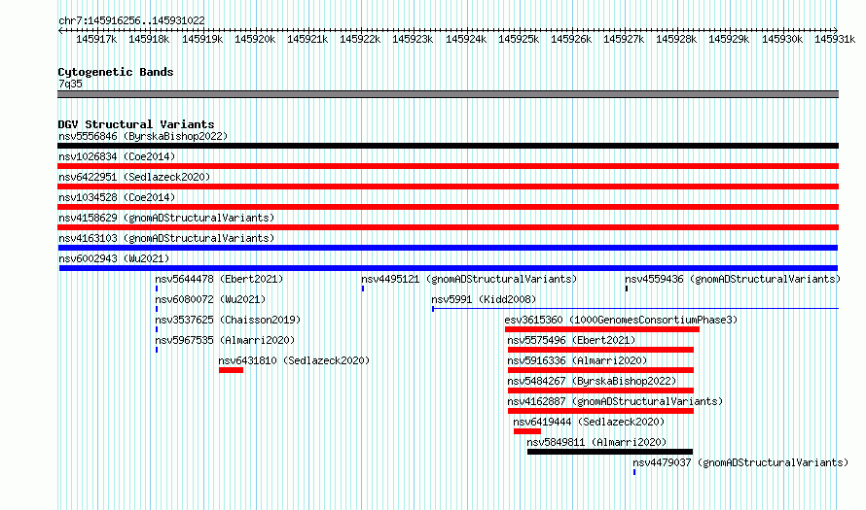
Task: Click the red nsv1034528 variant bar
Action: 448,207
